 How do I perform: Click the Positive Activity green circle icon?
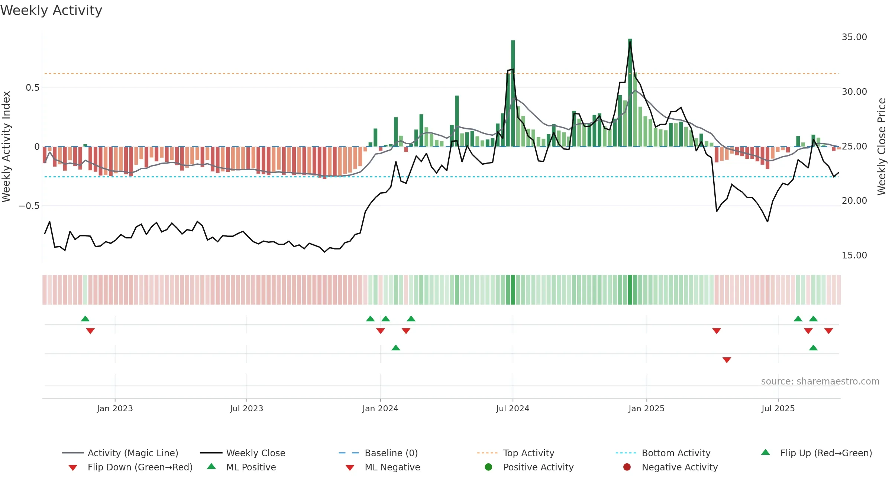(x=488, y=467)
